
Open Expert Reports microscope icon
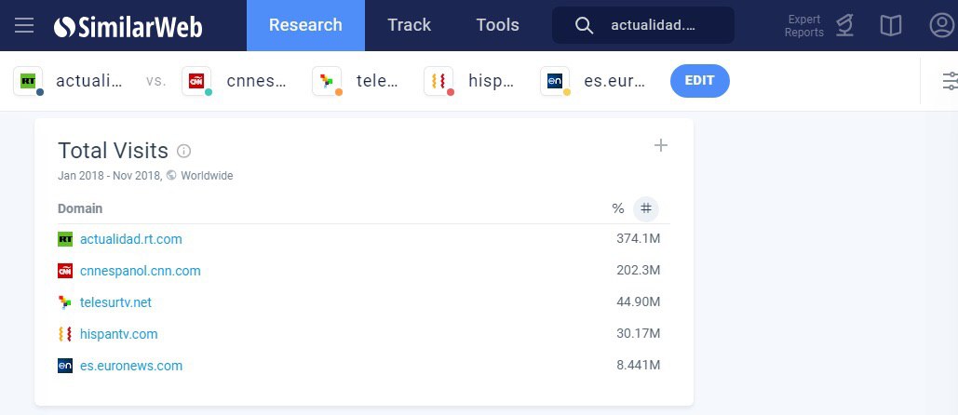tap(845, 26)
